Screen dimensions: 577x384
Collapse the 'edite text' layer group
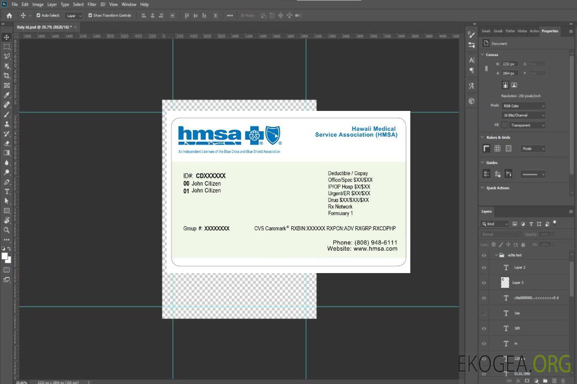click(x=496, y=255)
